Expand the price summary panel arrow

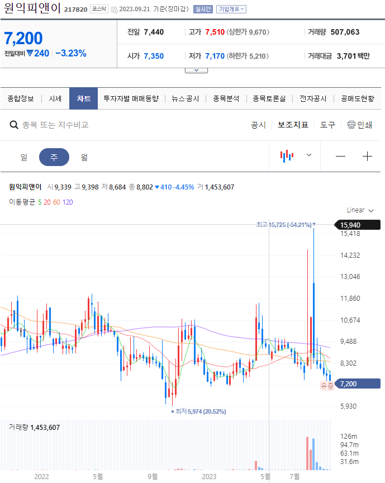196,70
